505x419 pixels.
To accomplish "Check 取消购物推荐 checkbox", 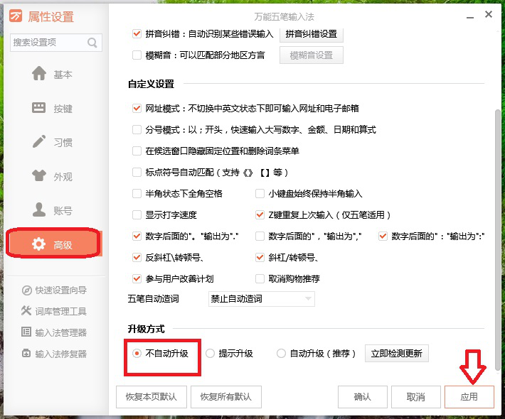I will [x=260, y=279].
